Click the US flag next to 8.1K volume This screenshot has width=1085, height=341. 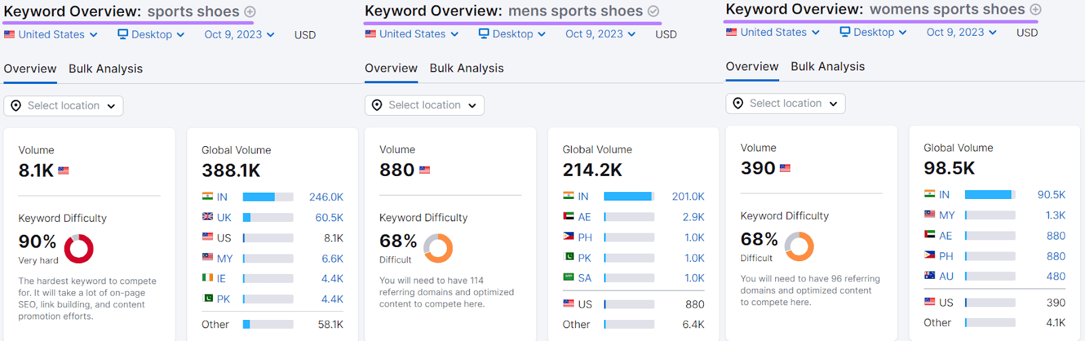64,170
